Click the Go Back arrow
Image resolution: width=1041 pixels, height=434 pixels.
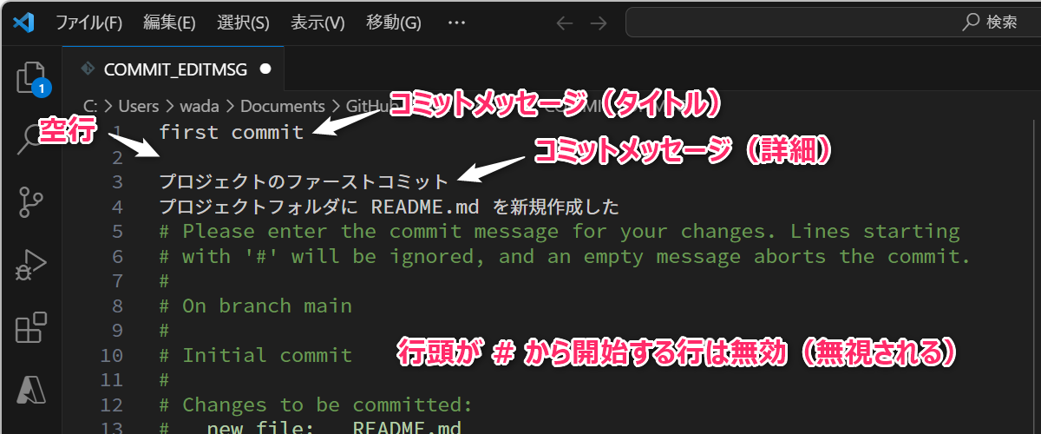click(x=565, y=23)
